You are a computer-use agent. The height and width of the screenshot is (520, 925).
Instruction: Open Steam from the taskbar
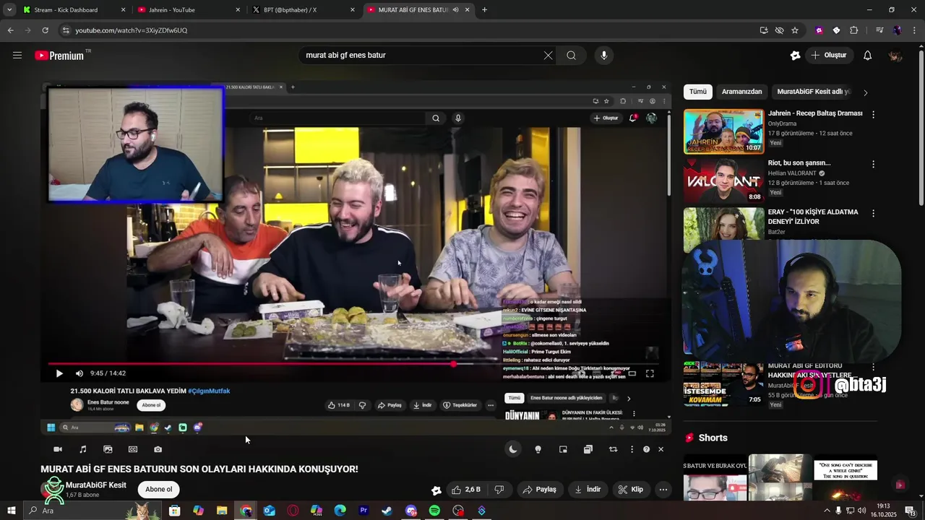[387, 511]
